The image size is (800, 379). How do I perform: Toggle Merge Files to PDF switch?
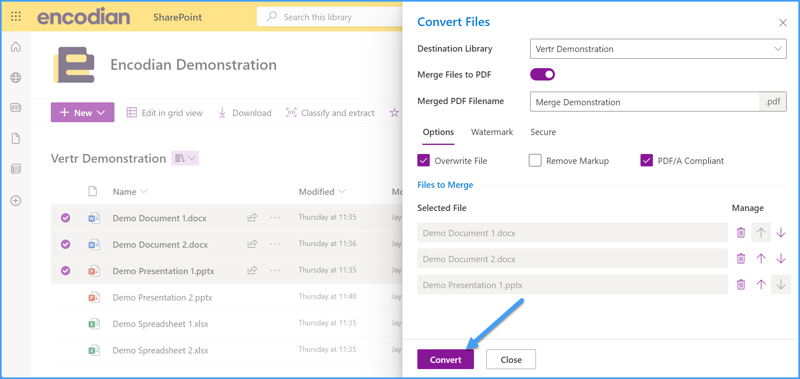[x=543, y=74]
